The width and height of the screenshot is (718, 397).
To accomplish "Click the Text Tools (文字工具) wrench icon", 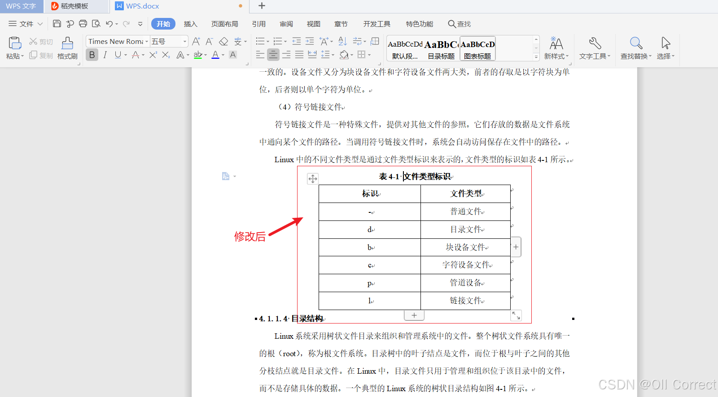I will [595, 43].
